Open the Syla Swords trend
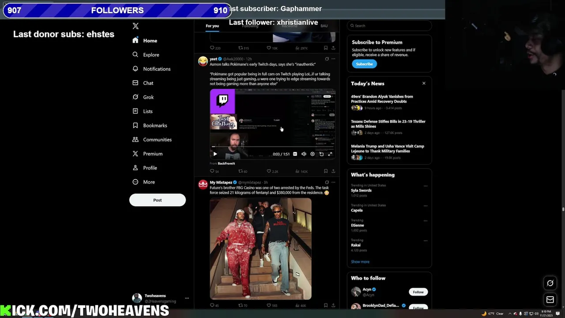 tap(361, 190)
